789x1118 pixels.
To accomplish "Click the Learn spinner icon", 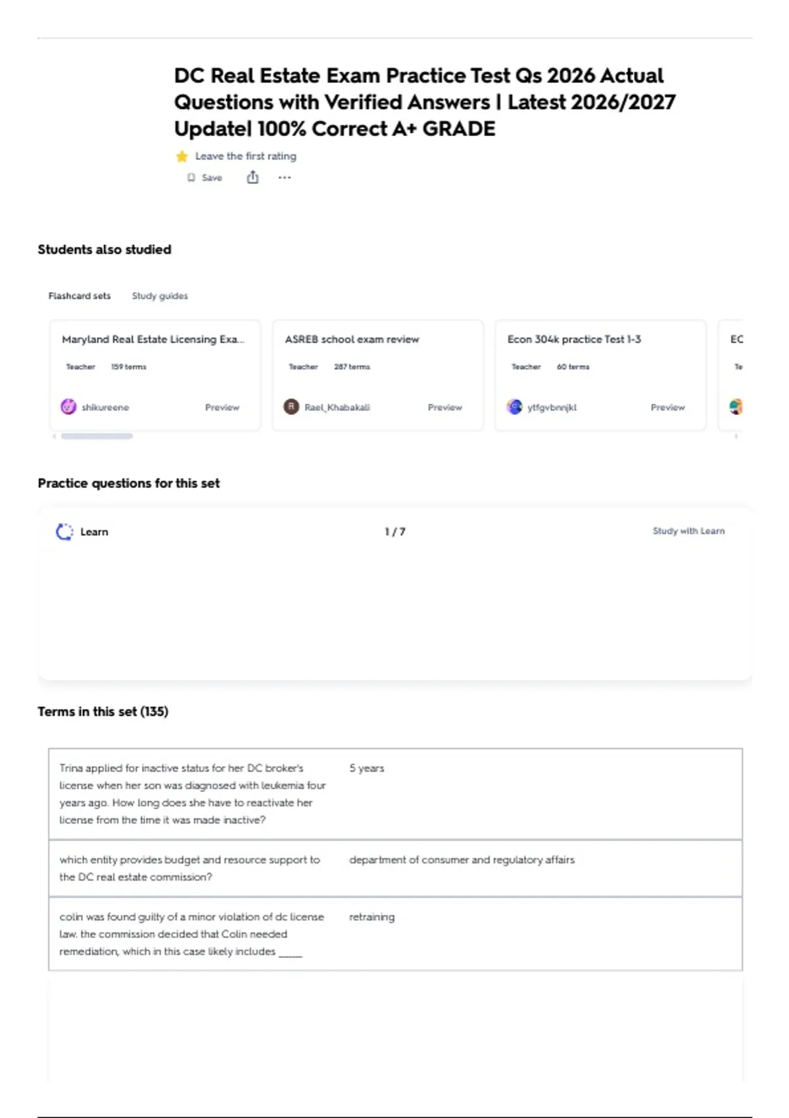I will point(64,531).
